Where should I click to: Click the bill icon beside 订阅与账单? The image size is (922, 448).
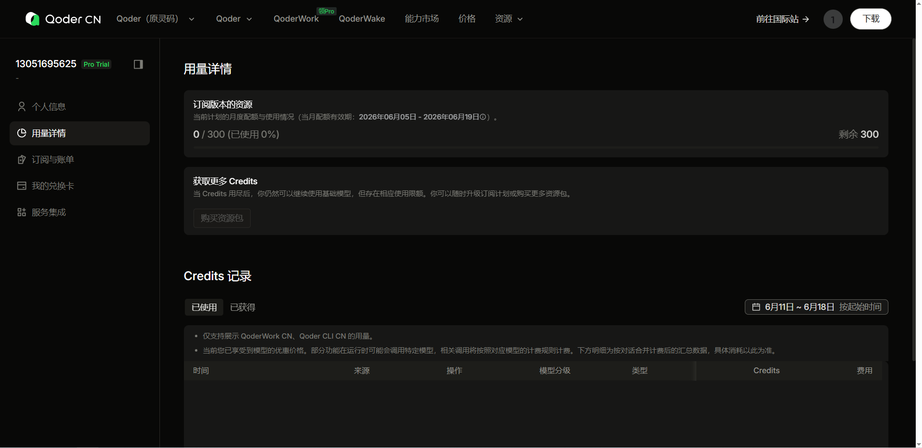pos(22,159)
